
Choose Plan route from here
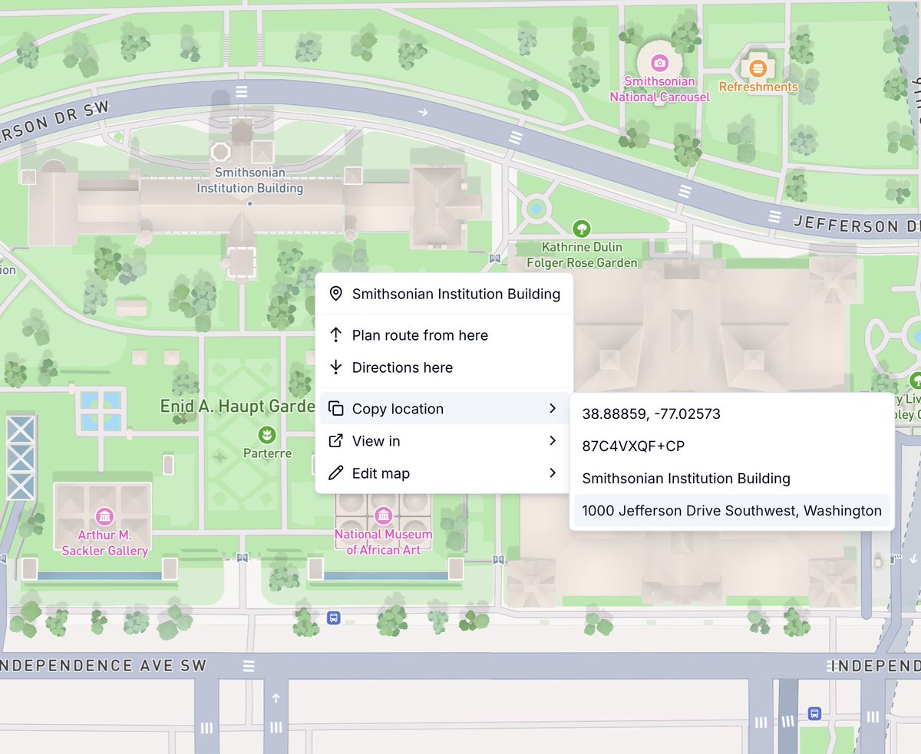[444, 335]
